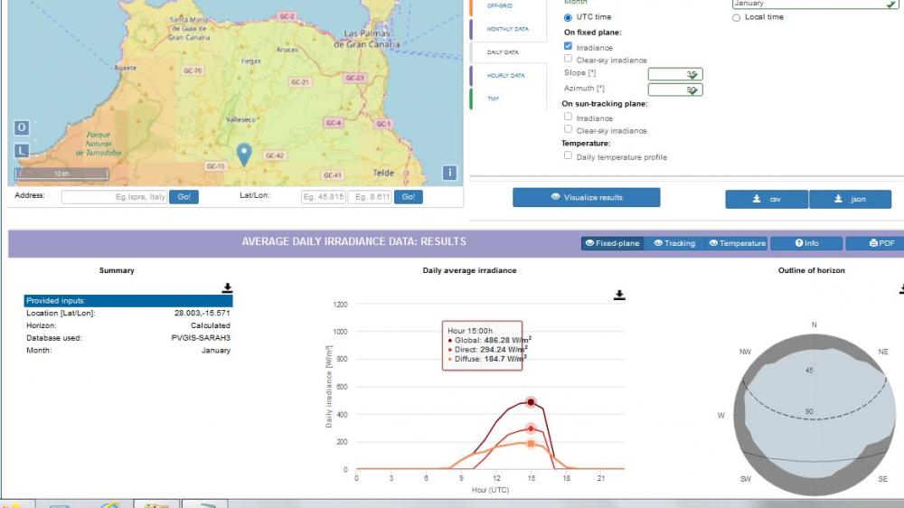Show Fixed-plane results view
This screenshot has height=508, width=904.
click(x=612, y=243)
